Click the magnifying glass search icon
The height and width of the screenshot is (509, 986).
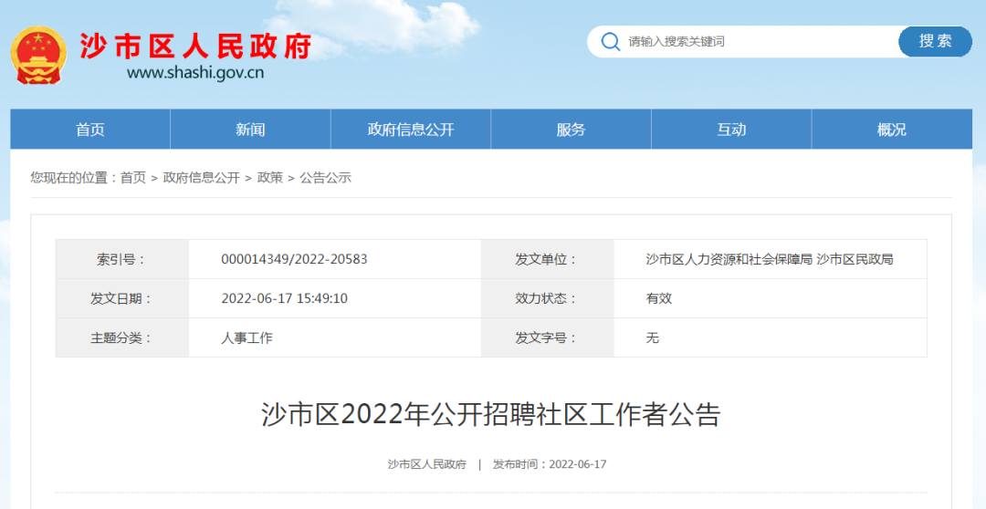(x=609, y=42)
